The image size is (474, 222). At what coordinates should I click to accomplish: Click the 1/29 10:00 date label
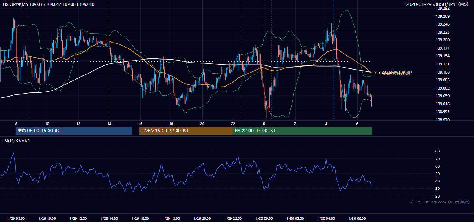point(47,218)
